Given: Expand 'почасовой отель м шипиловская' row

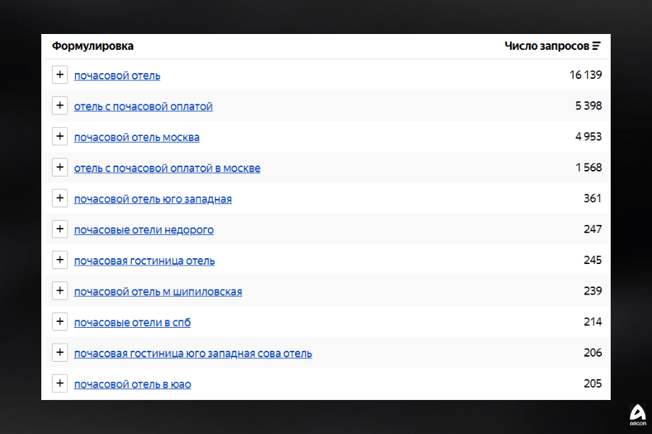Looking at the screenshot, I should point(60,291).
